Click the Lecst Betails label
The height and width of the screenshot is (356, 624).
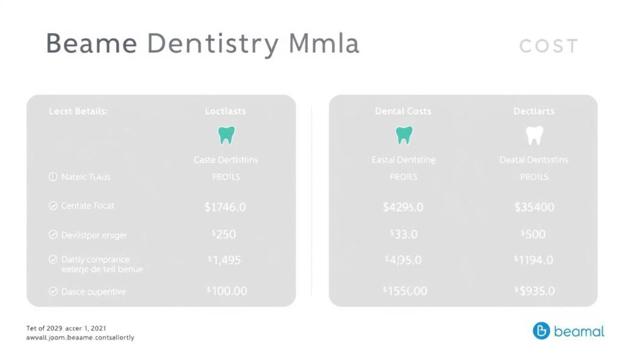[78, 111]
